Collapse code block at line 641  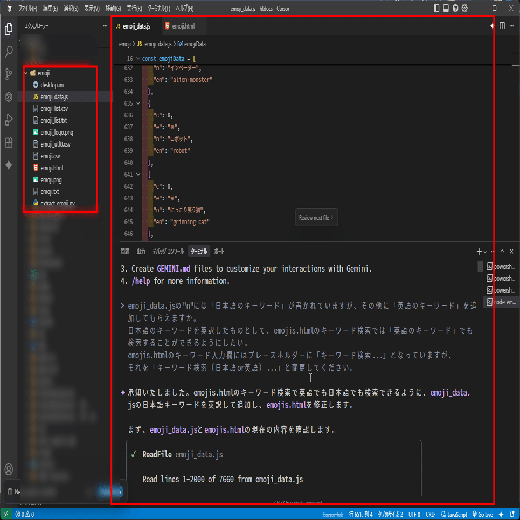coord(138,174)
